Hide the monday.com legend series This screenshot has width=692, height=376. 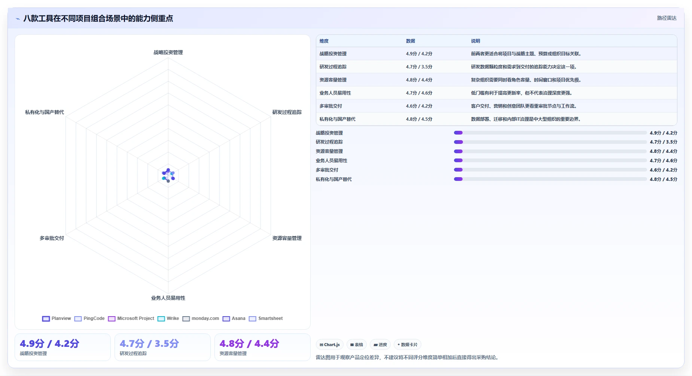(x=201, y=318)
